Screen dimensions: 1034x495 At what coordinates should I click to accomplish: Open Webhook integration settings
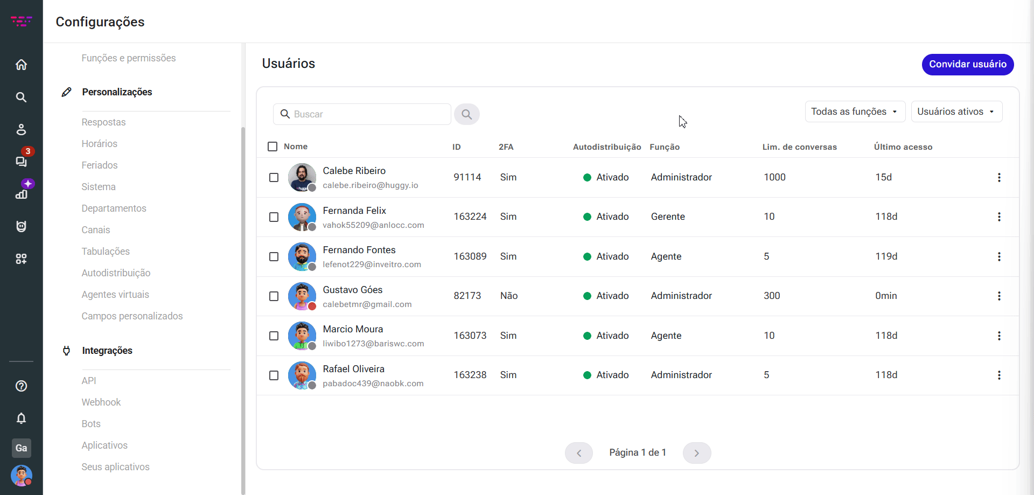click(x=101, y=402)
